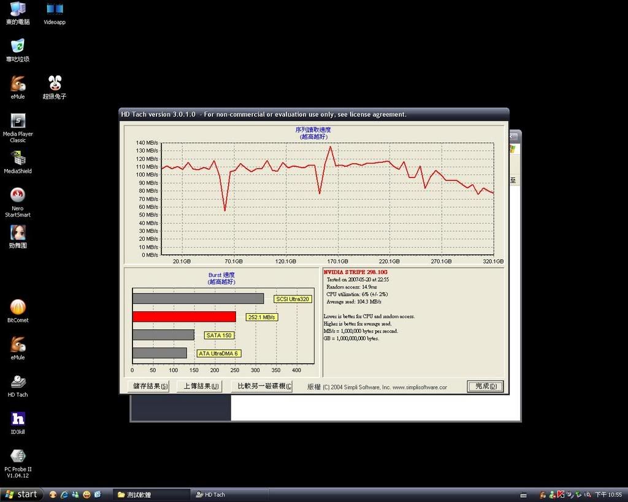The width and height of the screenshot is (628, 502).
Task: Click the blue swirl quick launch icon
Action: point(98,495)
